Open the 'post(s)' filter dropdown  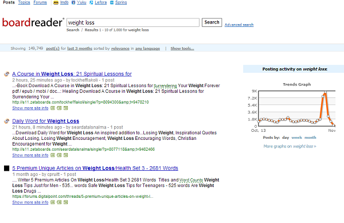tap(53, 49)
